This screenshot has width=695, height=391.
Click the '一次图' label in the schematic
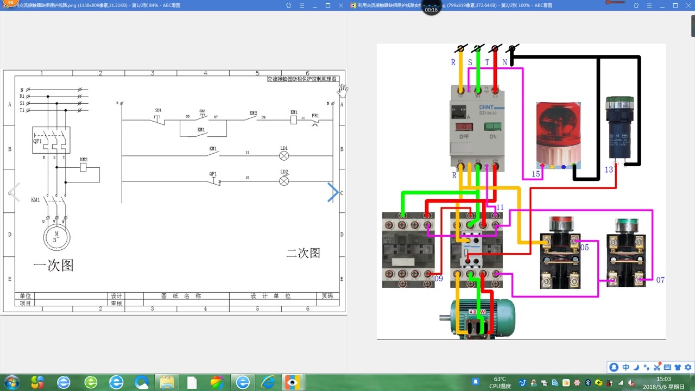click(x=53, y=265)
